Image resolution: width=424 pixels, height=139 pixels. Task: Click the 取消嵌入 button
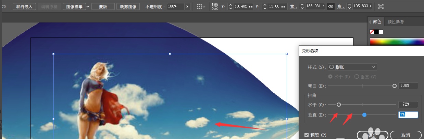[x=24, y=6]
